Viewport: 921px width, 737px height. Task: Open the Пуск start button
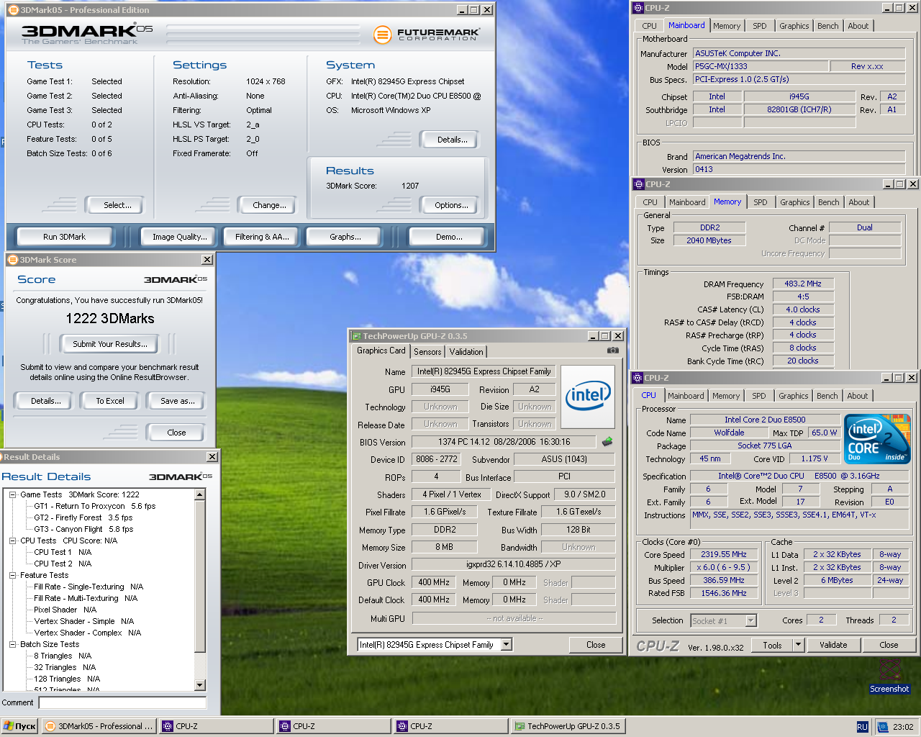coord(19,726)
